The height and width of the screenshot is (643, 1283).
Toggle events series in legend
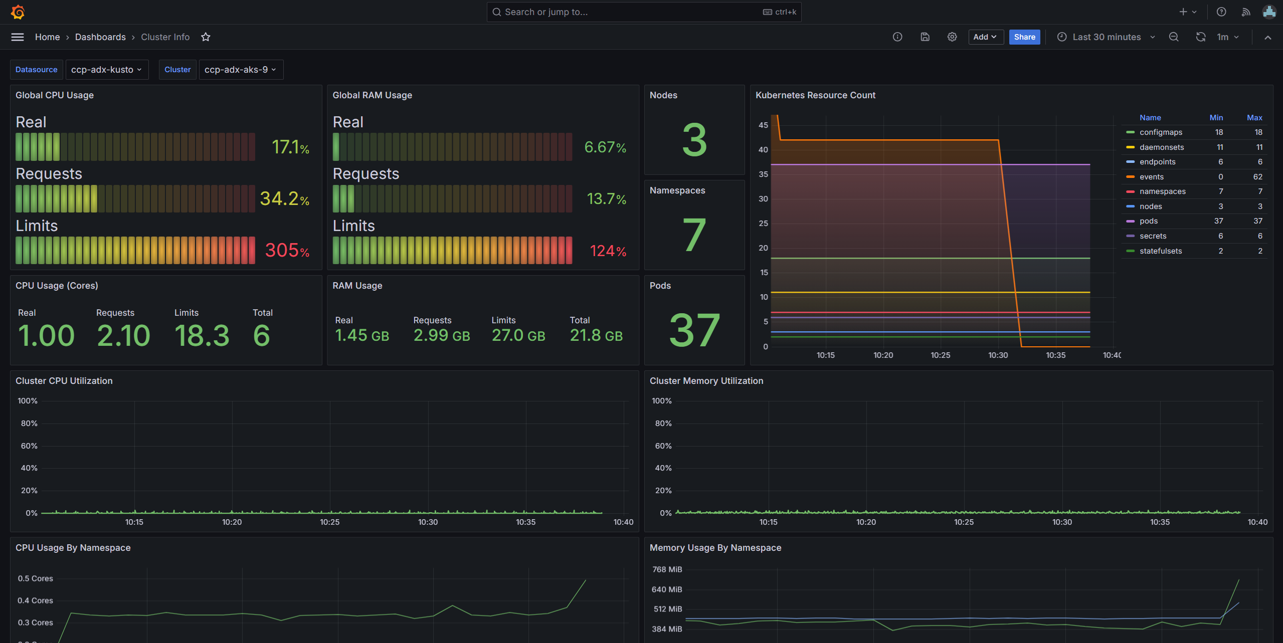coord(1152,177)
